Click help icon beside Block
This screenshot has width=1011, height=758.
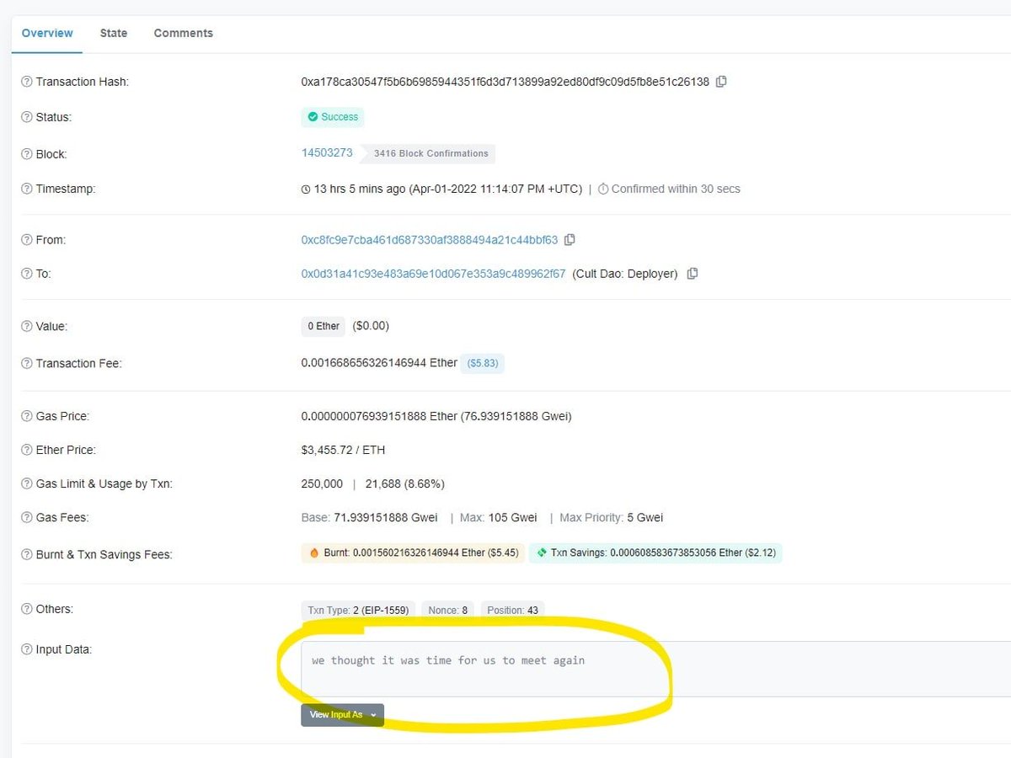[x=27, y=154]
